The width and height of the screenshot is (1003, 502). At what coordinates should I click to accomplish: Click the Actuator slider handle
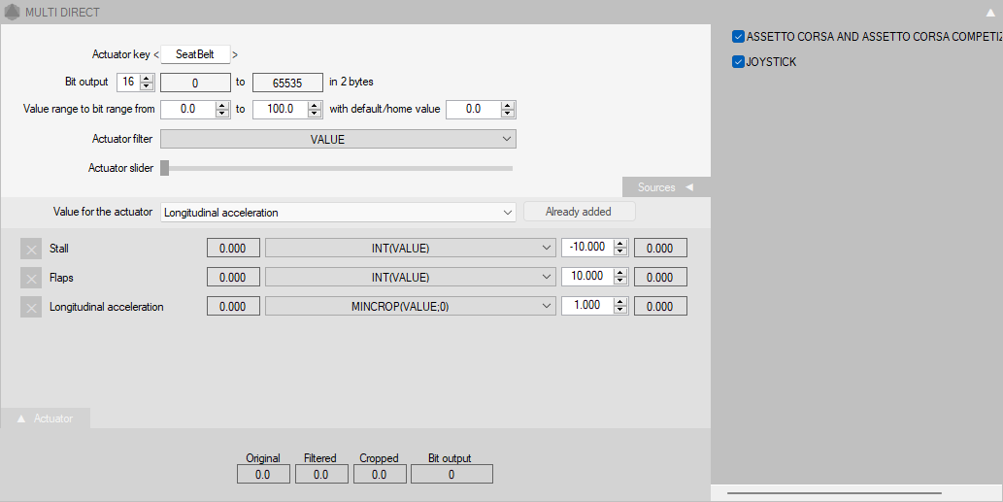[165, 168]
